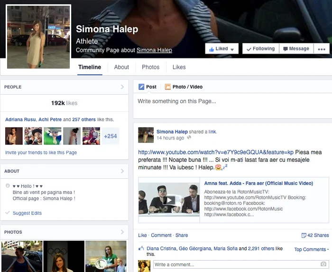Click the thumbs-up icon beside likers list
The height and width of the screenshot is (272, 332).
pyautogui.click(x=141, y=248)
